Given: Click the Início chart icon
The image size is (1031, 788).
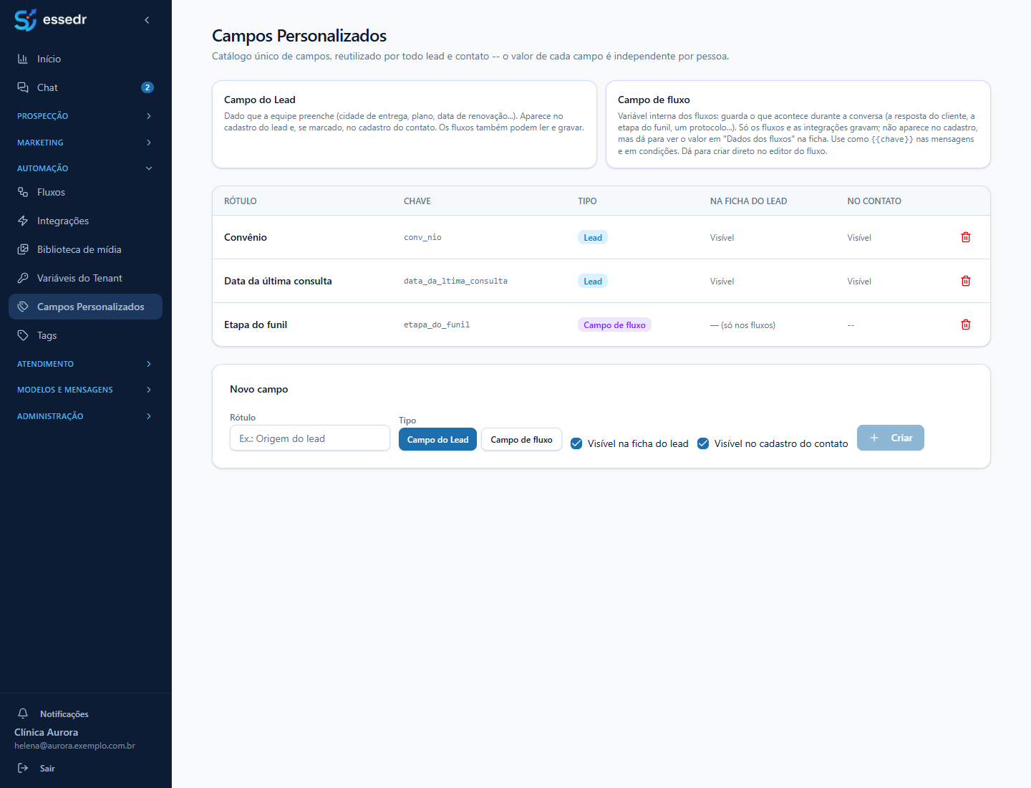Looking at the screenshot, I should [x=23, y=59].
